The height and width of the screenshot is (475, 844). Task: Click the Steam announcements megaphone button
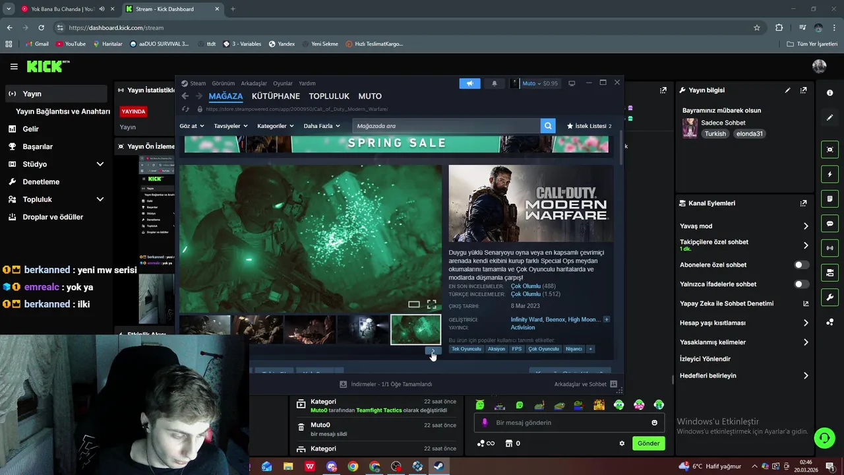click(469, 83)
